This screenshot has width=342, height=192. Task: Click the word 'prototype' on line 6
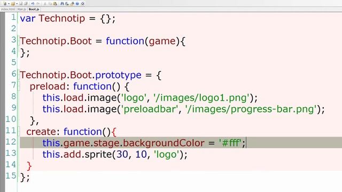pos(118,75)
